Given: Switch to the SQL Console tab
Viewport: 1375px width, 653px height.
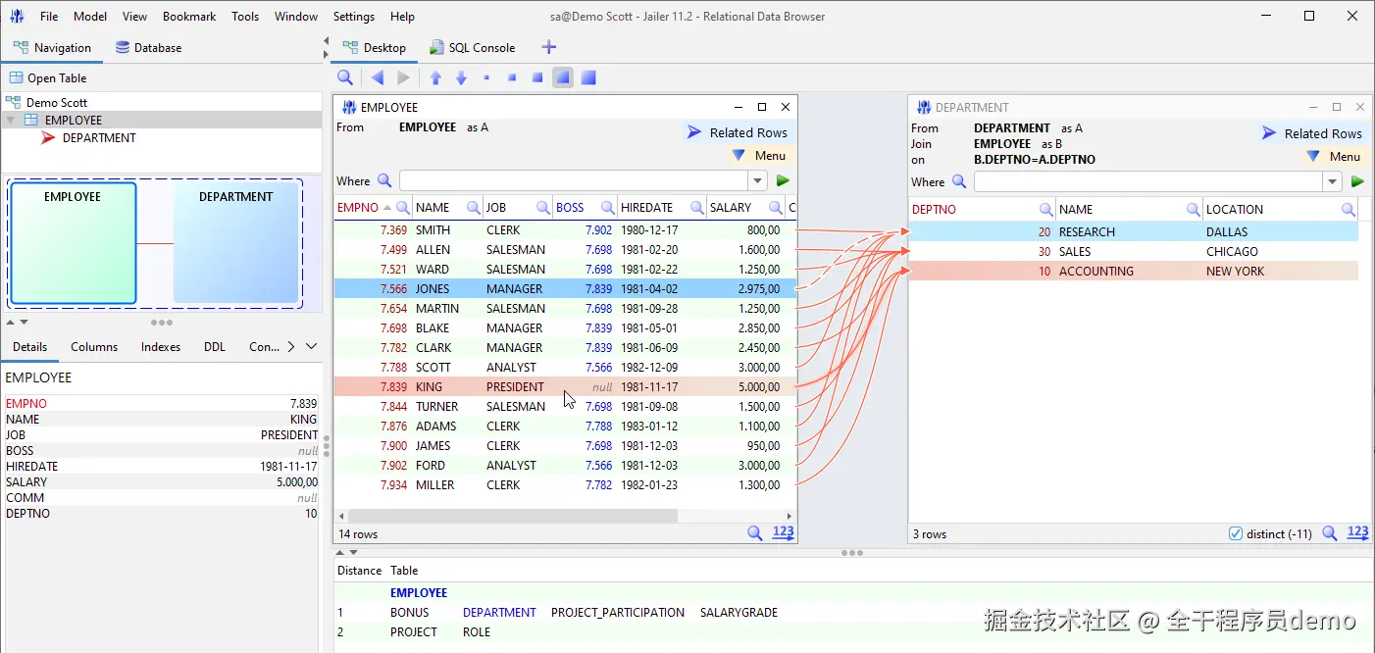Looking at the screenshot, I should (x=473, y=47).
